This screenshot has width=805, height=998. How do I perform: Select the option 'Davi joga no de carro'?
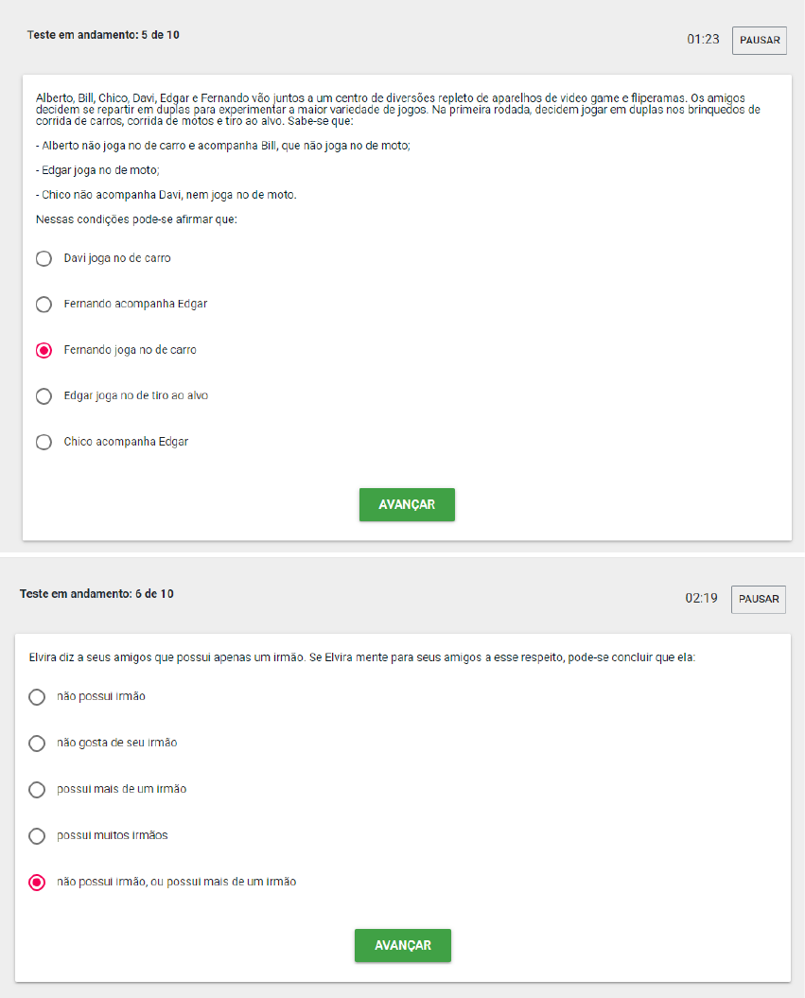44,258
